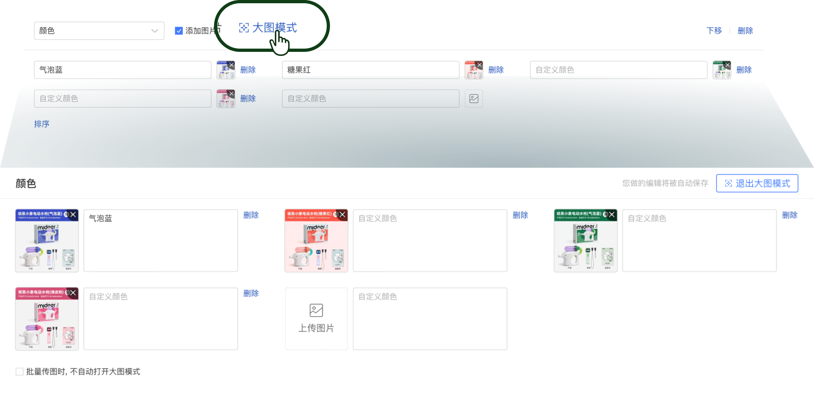Click the 上传图片 upload box

coord(316,319)
